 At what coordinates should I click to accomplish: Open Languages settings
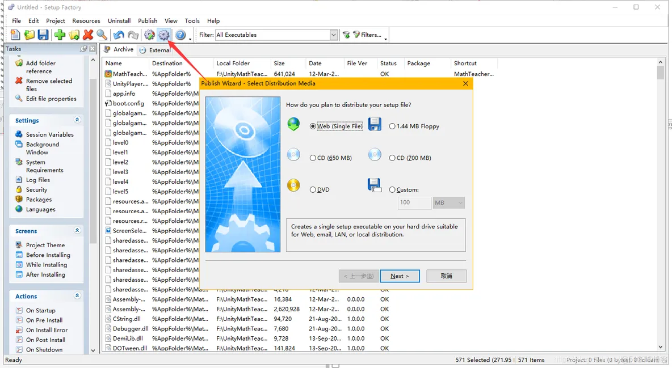pos(40,209)
